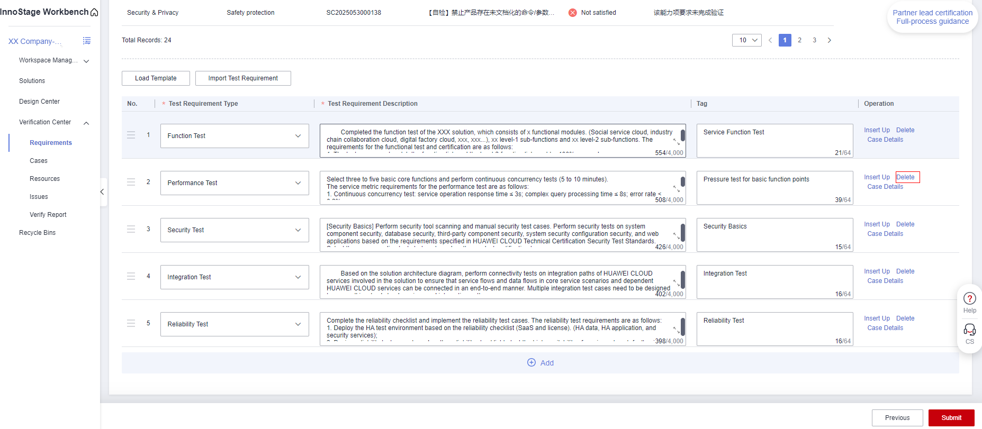Open the Performance Test type dropdown
This screenshot has width=982, height=429.
click(235, 183)
